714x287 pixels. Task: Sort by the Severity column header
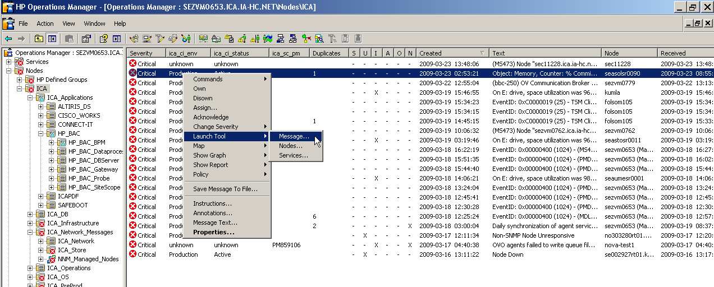point(147,53)
